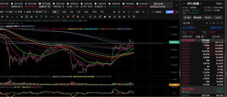Viewport: 227px width, 97px height.
Task: Click the pop-out window icon in top toolbar
Action: [x=129, y=12]
